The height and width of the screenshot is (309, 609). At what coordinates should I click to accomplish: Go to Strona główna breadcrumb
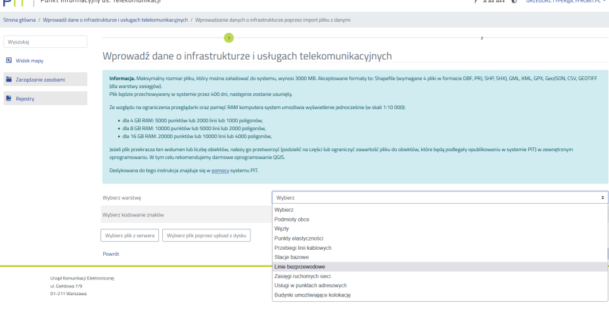tap(20, 20)
